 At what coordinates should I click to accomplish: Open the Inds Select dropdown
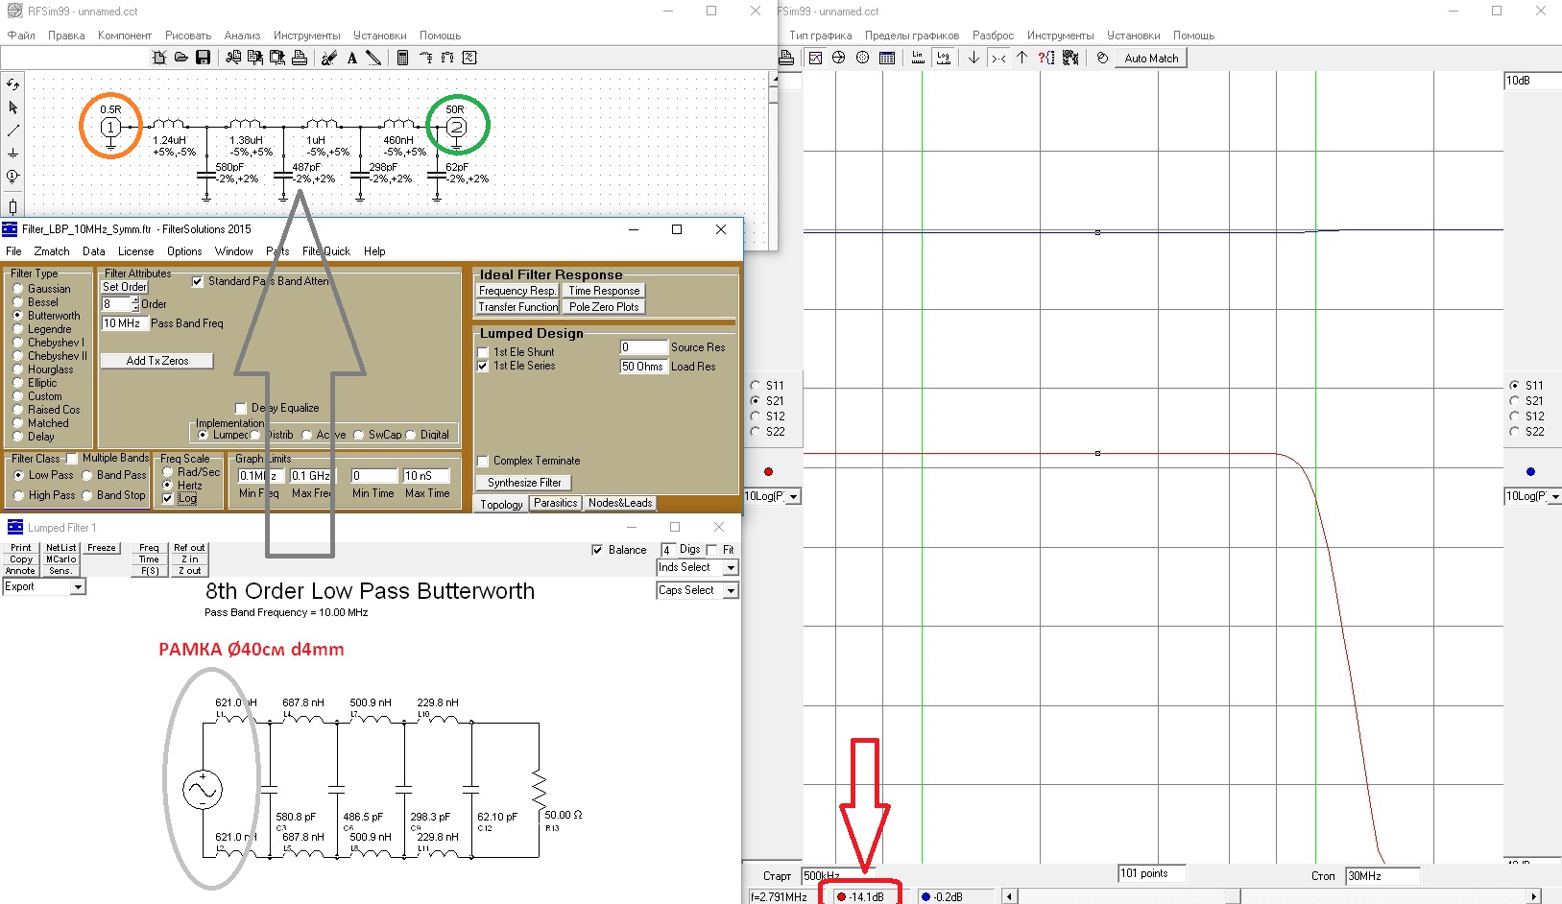click(731, 567)
